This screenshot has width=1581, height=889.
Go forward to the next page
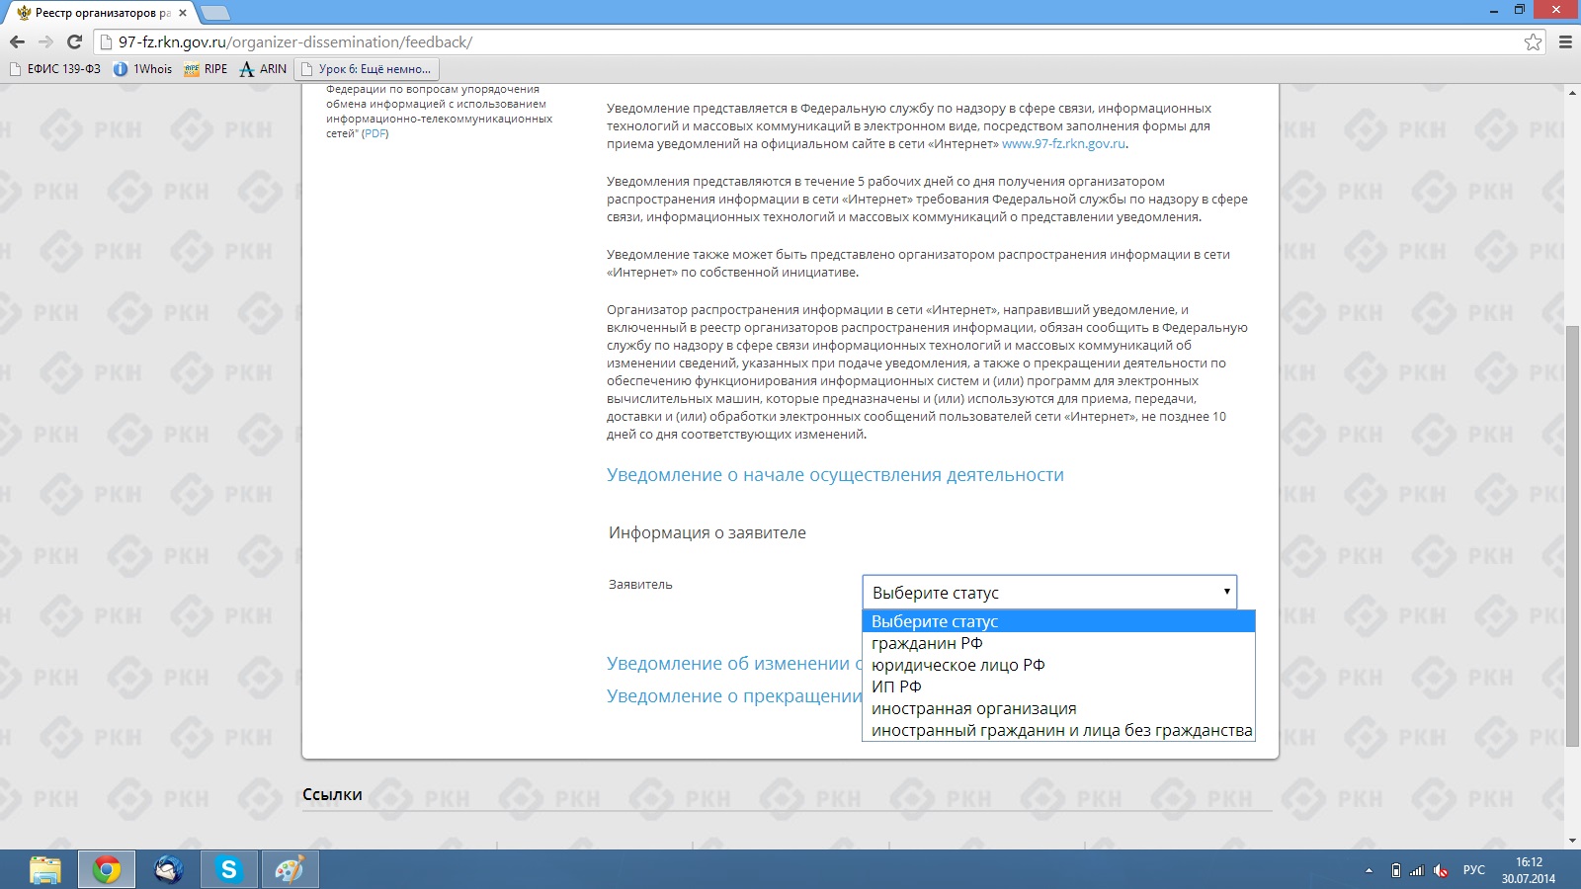(x=45, y=41)
